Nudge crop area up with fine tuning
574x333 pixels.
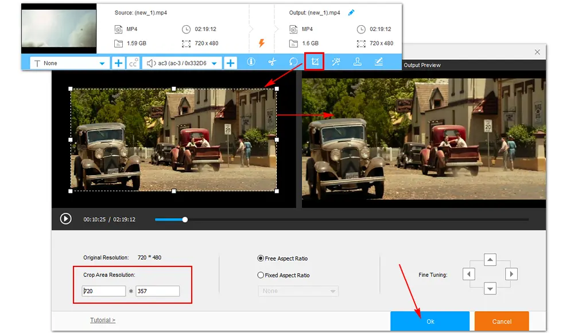(490, 260)
